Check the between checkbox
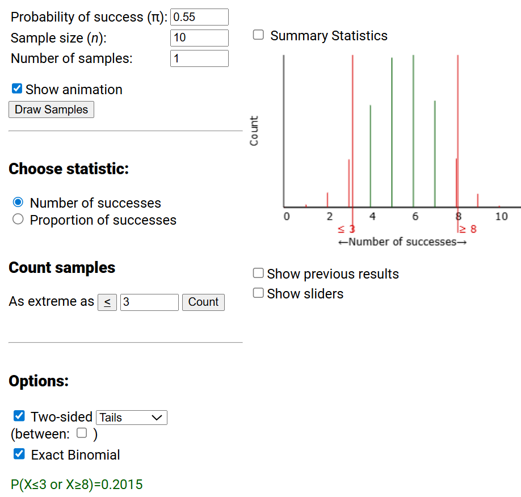Viewport: 521px width, 497px height. 82,432
